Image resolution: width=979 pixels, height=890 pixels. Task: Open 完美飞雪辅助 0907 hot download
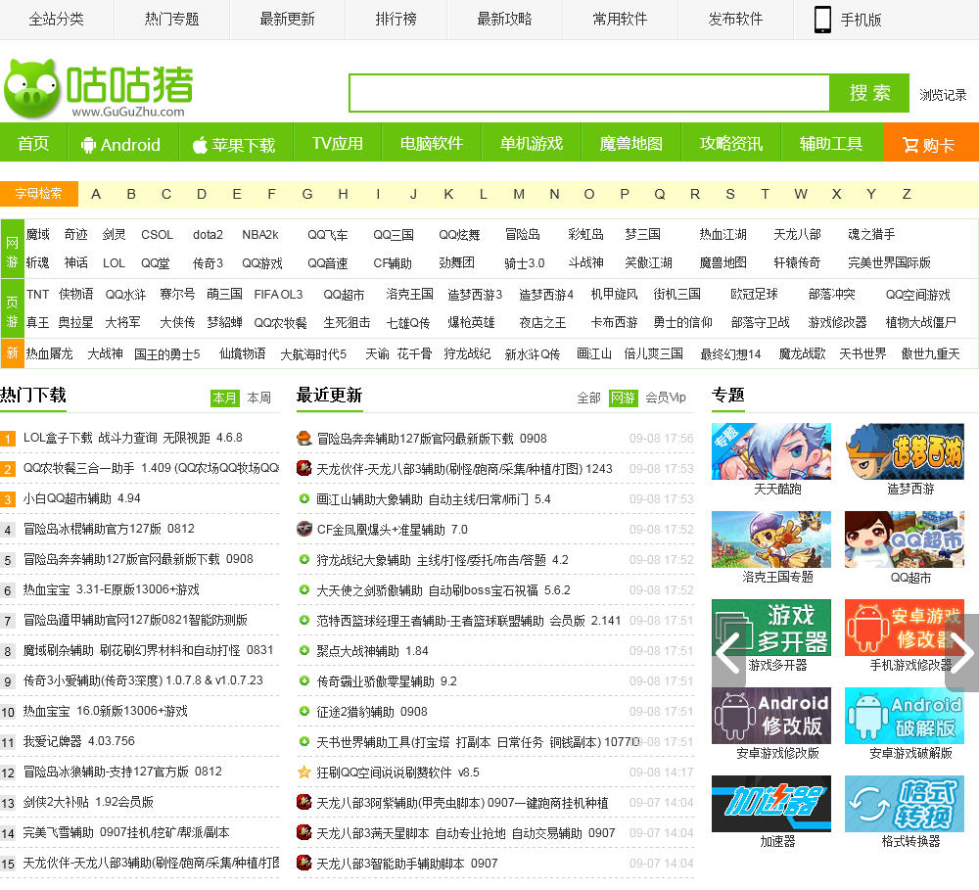126,832
